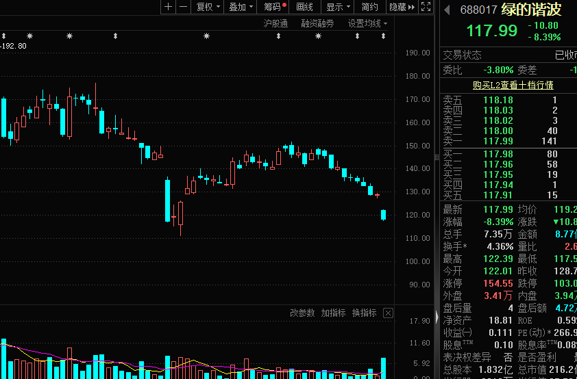Open the 显示 dropdown
The height and width of the screenshot is (379, 577).
[338, 7]
